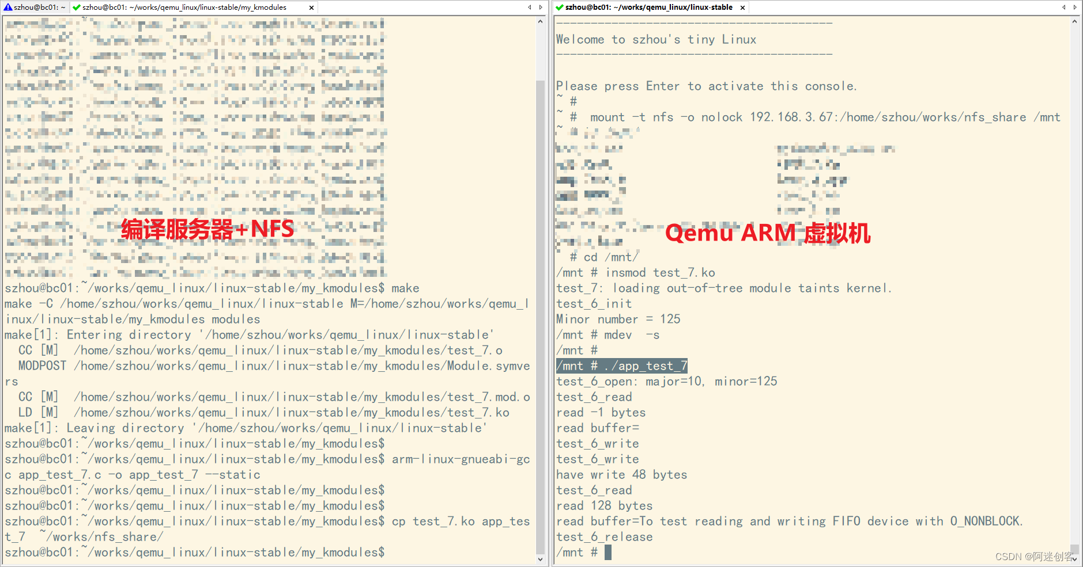Click 'read 128 bytes' output line

[x=605, y=505]
